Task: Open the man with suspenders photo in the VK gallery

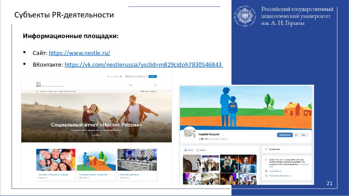Action: point(247,164)
